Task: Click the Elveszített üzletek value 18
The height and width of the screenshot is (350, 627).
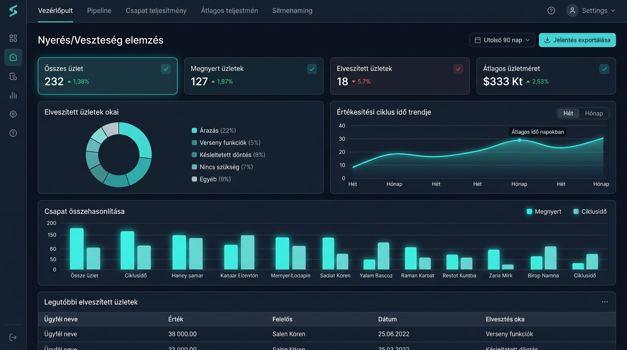Action: coord(343,82)
